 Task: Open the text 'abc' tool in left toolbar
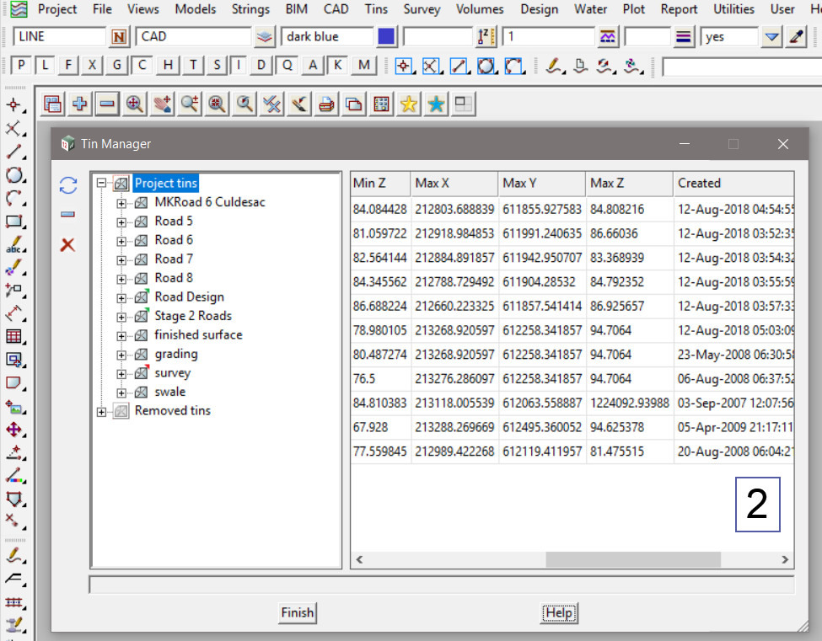14,246
